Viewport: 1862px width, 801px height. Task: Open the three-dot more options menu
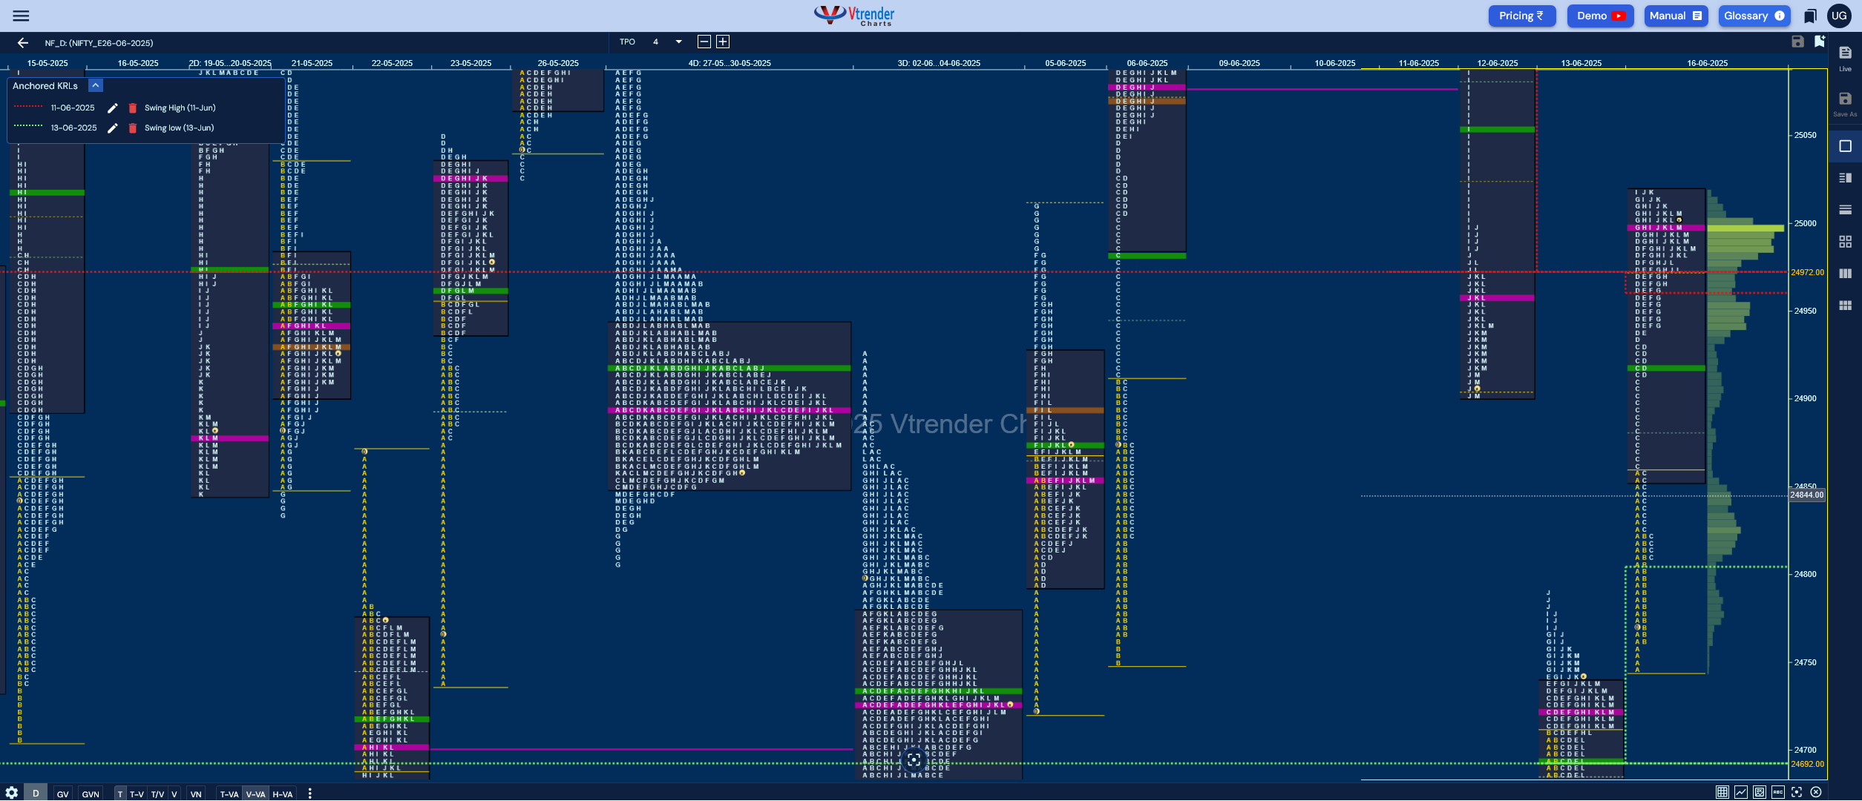[309, 794]
